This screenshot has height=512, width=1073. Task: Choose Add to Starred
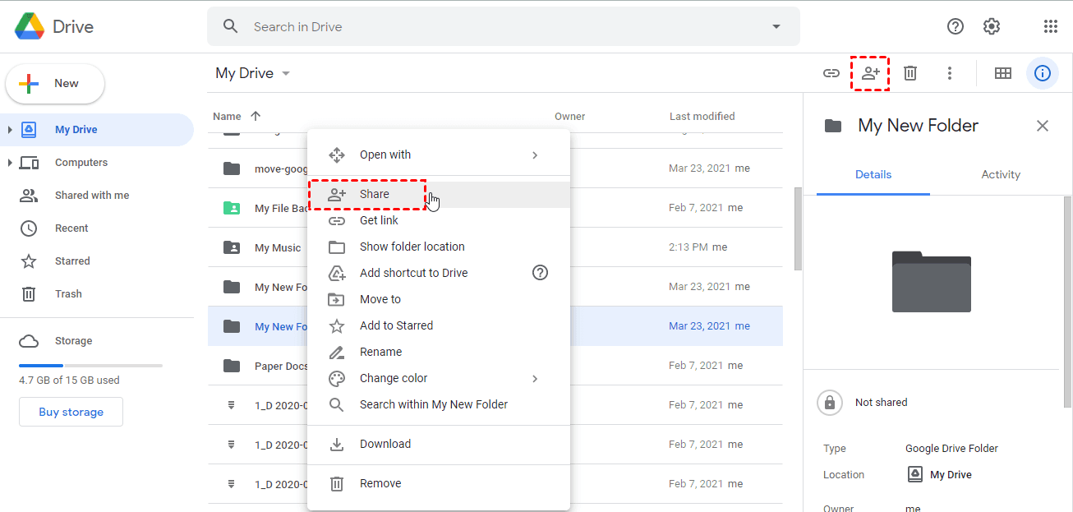click(x=439, y=326)
